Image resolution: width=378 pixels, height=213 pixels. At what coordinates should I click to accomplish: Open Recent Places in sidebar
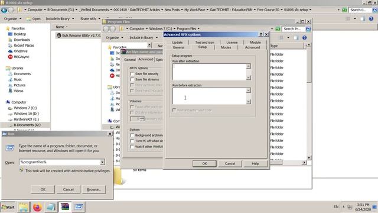[24, 46]
